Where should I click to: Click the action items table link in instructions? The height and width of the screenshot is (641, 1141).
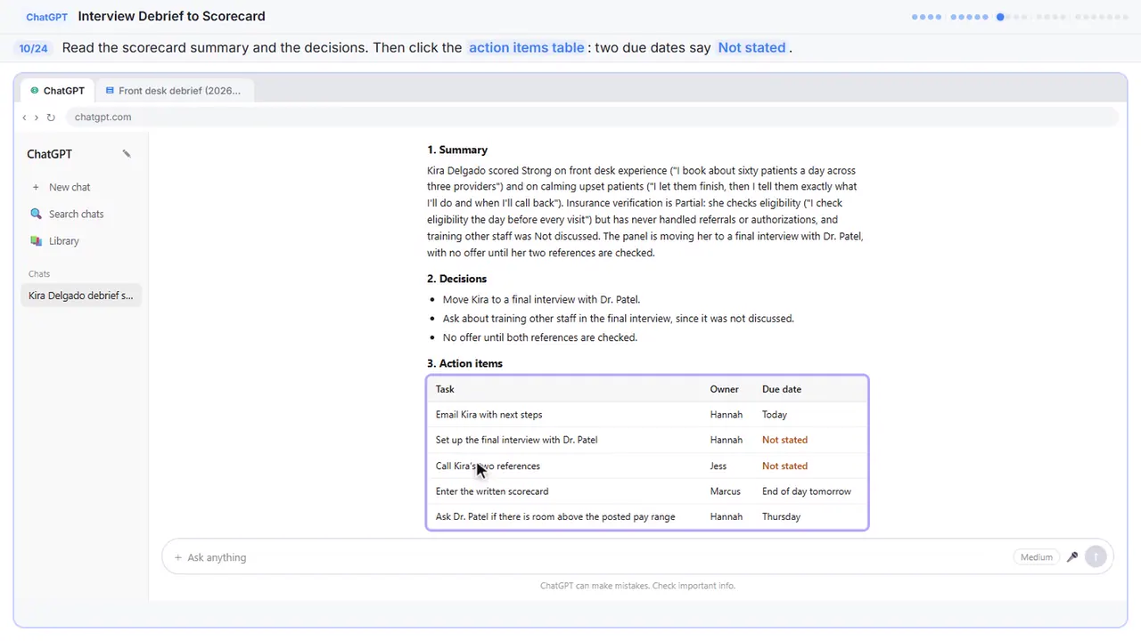[526, 48]
